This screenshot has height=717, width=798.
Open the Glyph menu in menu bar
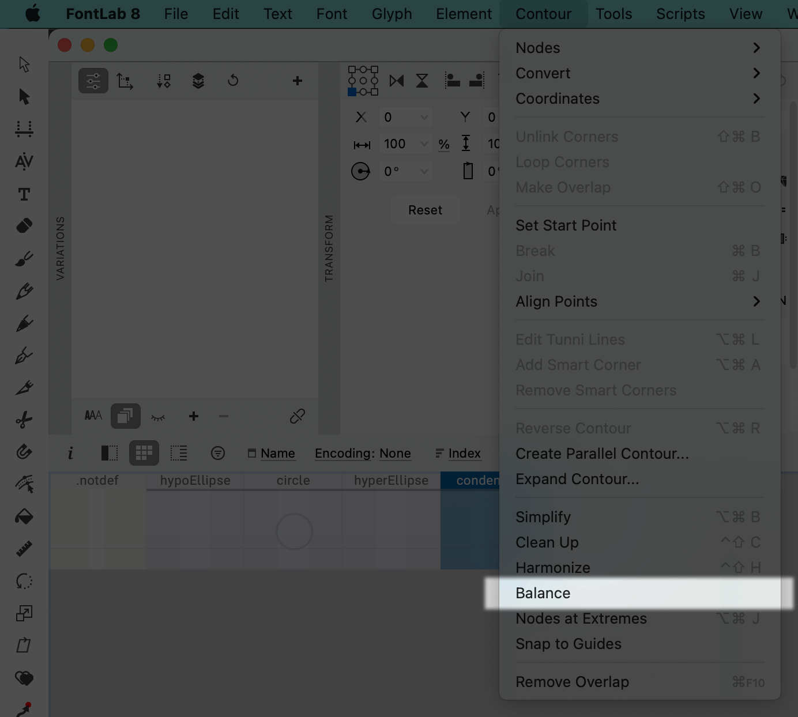click(392, 14)
